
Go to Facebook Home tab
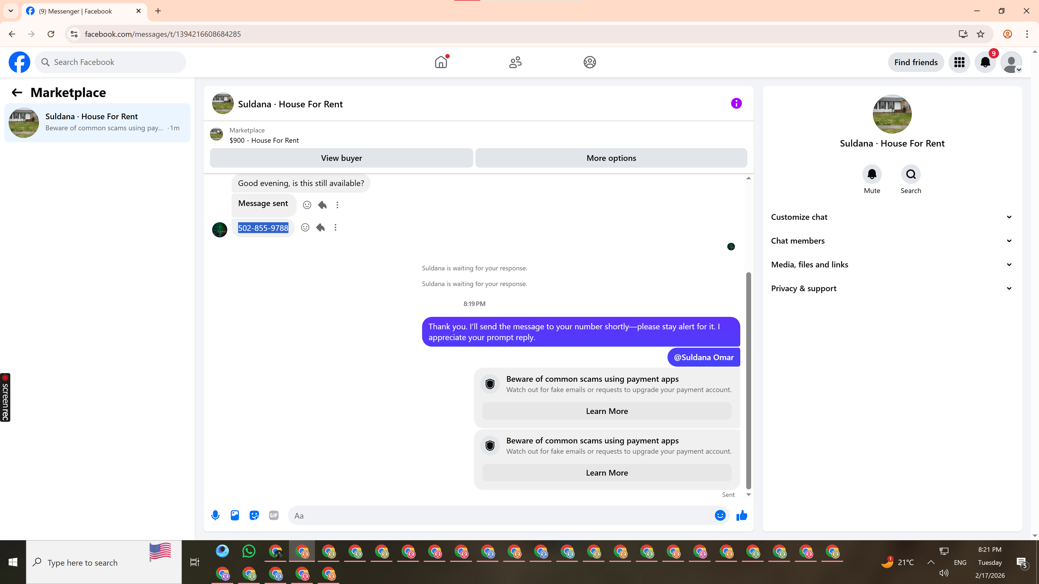441,62
